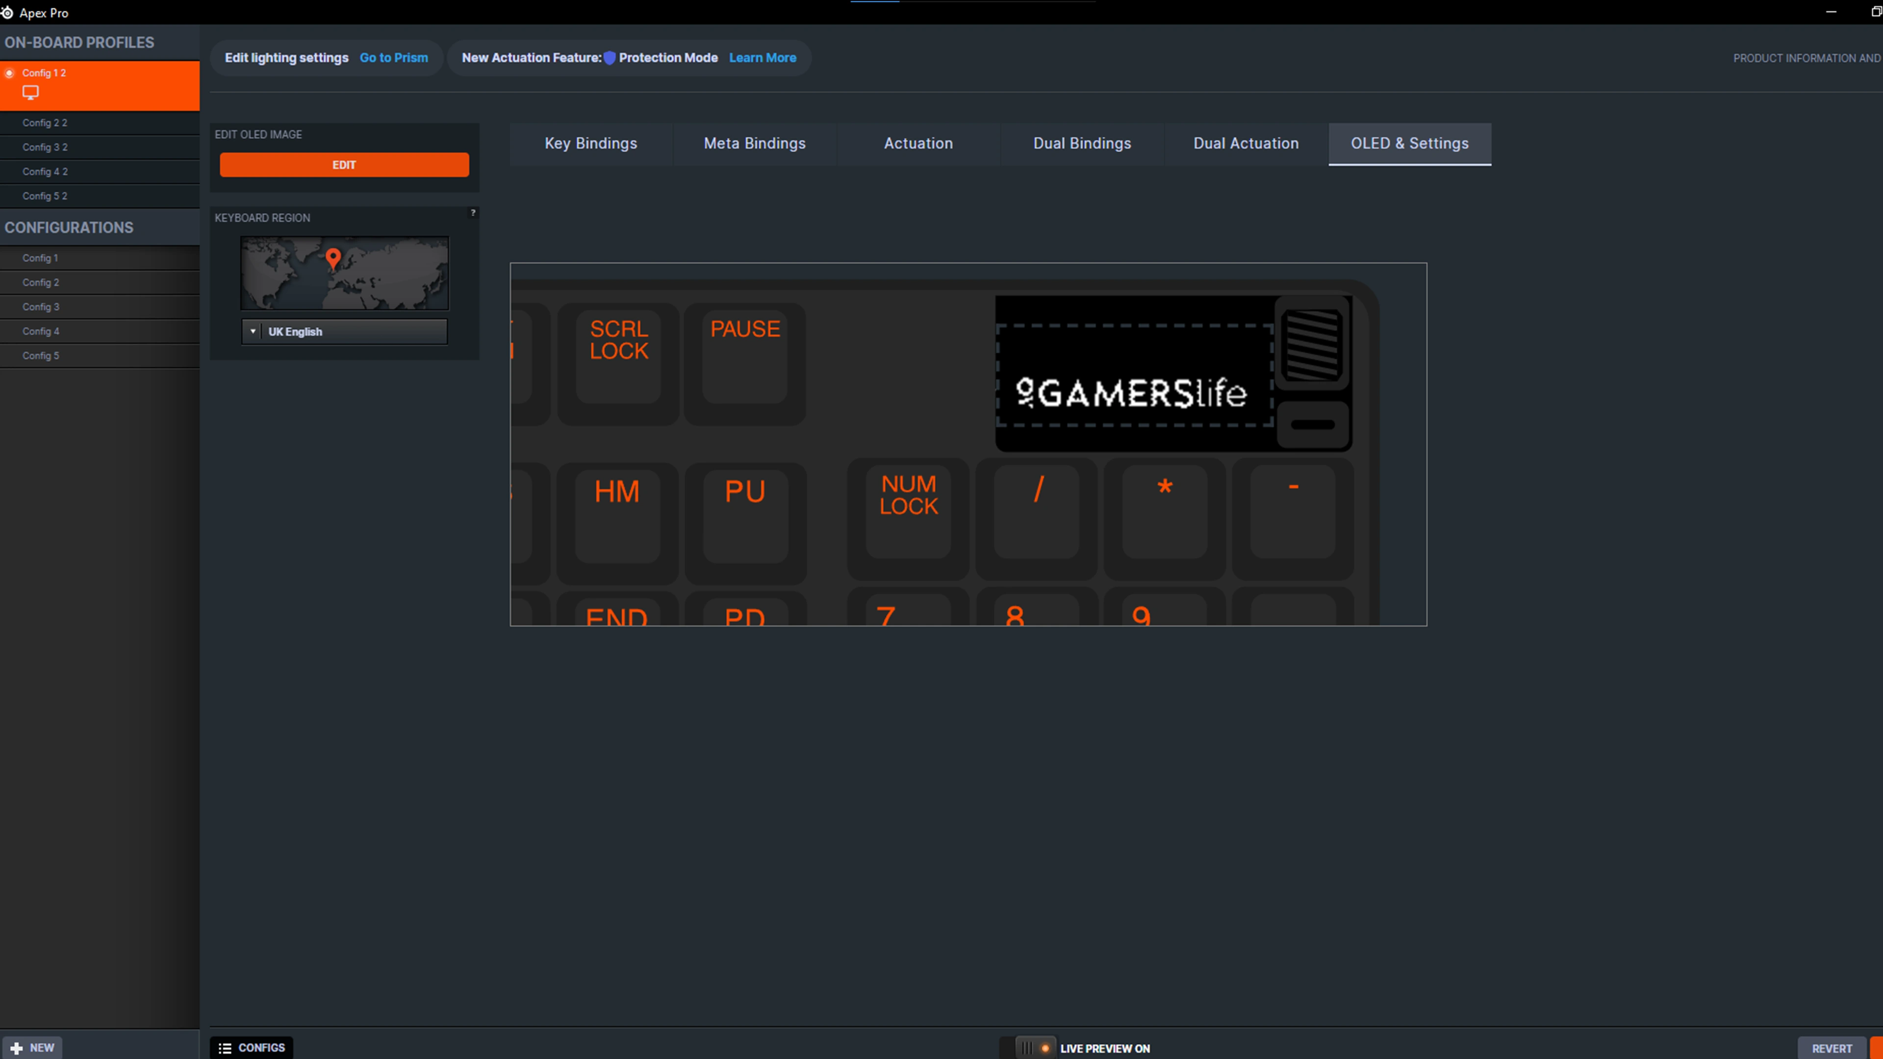Create a NEW configuration with plus button
This screenshot has width=1883, height=1059.
coord(32,1047)
